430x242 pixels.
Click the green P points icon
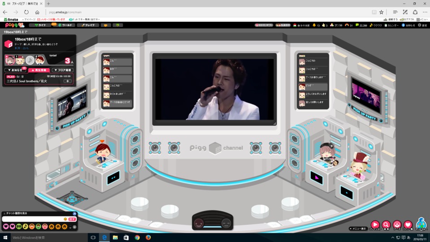[x=357, y=25]
